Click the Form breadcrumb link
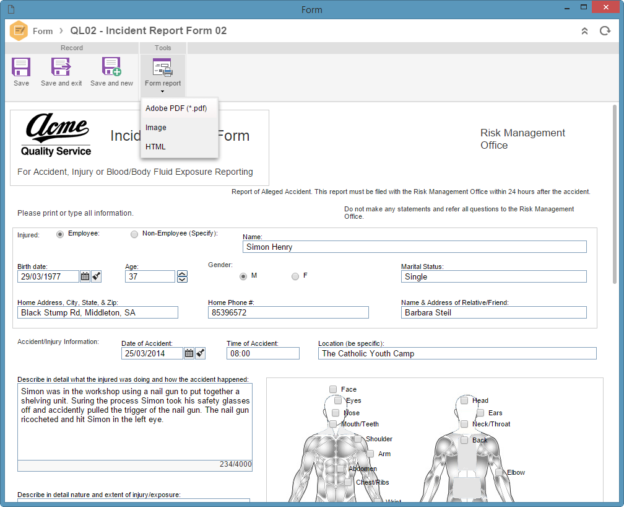The height and width of the screenshot is (507, 624). coord(43,31)
